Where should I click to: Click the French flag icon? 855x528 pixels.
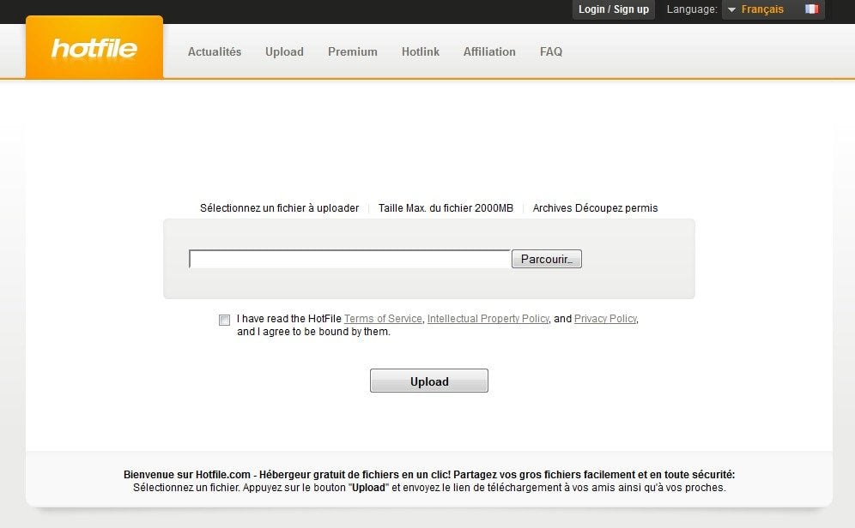pyautogui.click(x=811, y=9)
